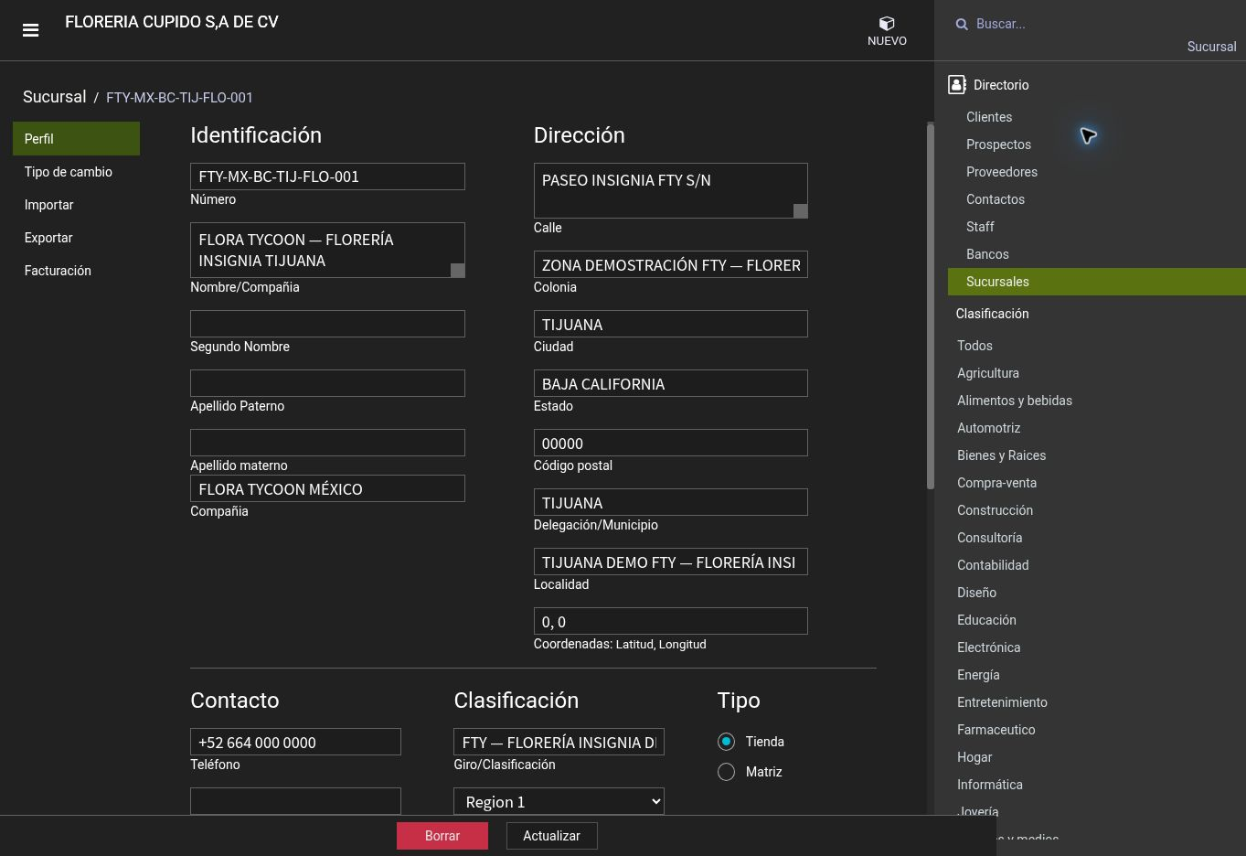The width and height of the screenshot is (1246, 856).
Task: Switch to the Importar tab
Action: (x=76, y=205)
